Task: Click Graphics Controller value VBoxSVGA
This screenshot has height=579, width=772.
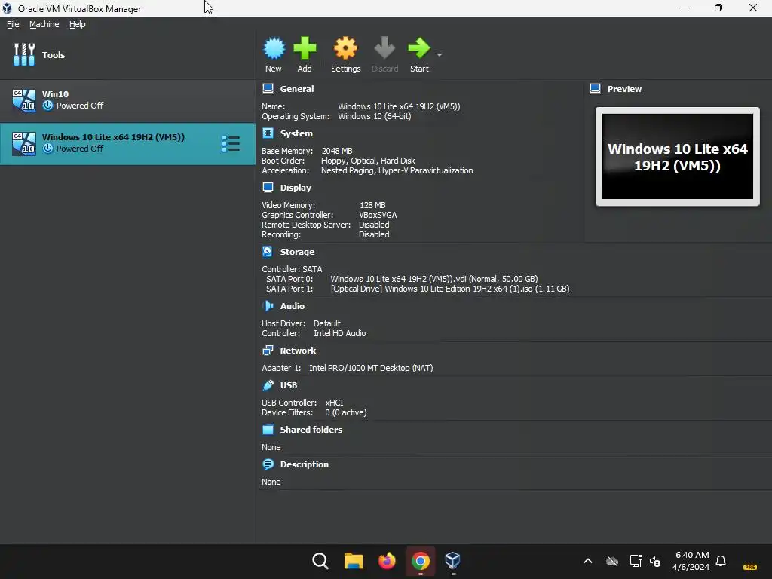Action: click(x=378, y=215)
